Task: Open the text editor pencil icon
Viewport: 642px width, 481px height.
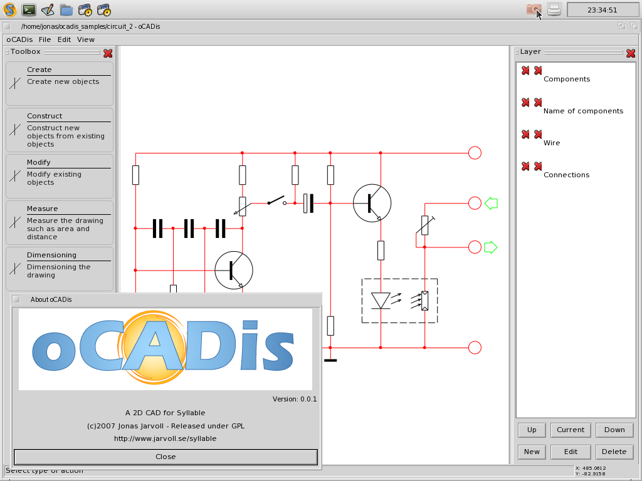Action: [x=48, y=9]
